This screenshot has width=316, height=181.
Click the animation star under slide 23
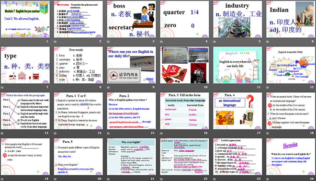(214, 179)
